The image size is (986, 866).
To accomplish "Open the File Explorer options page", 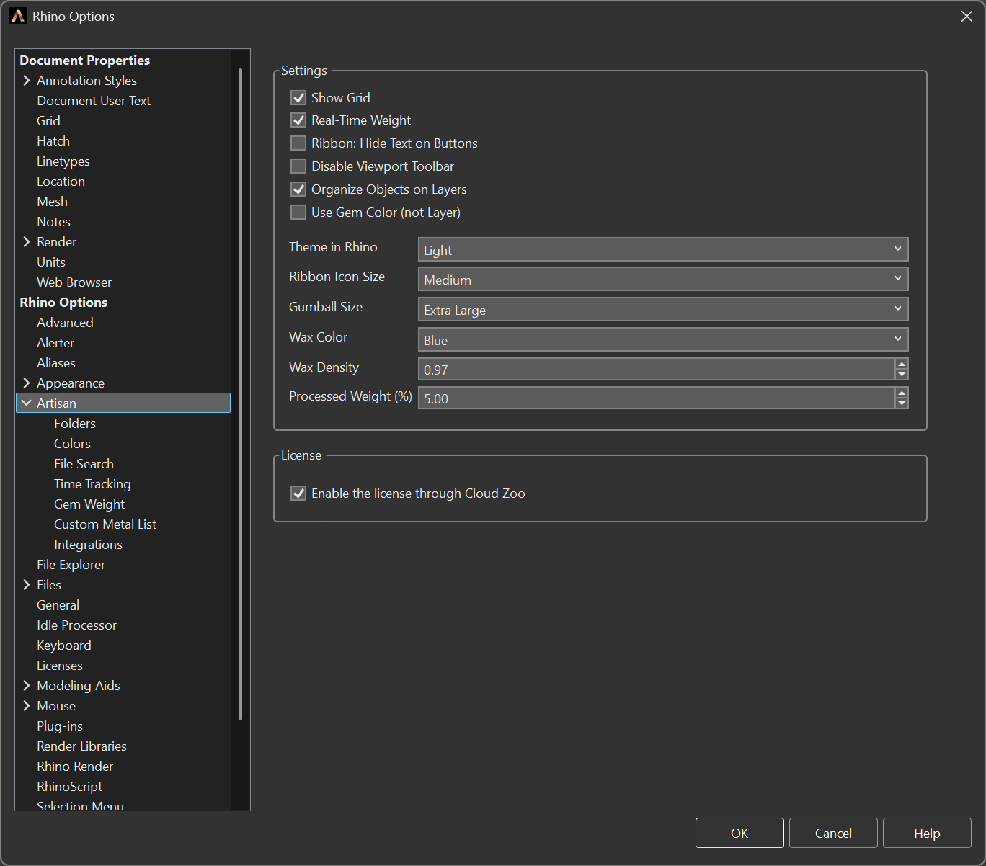I will [x=71, y=564].
